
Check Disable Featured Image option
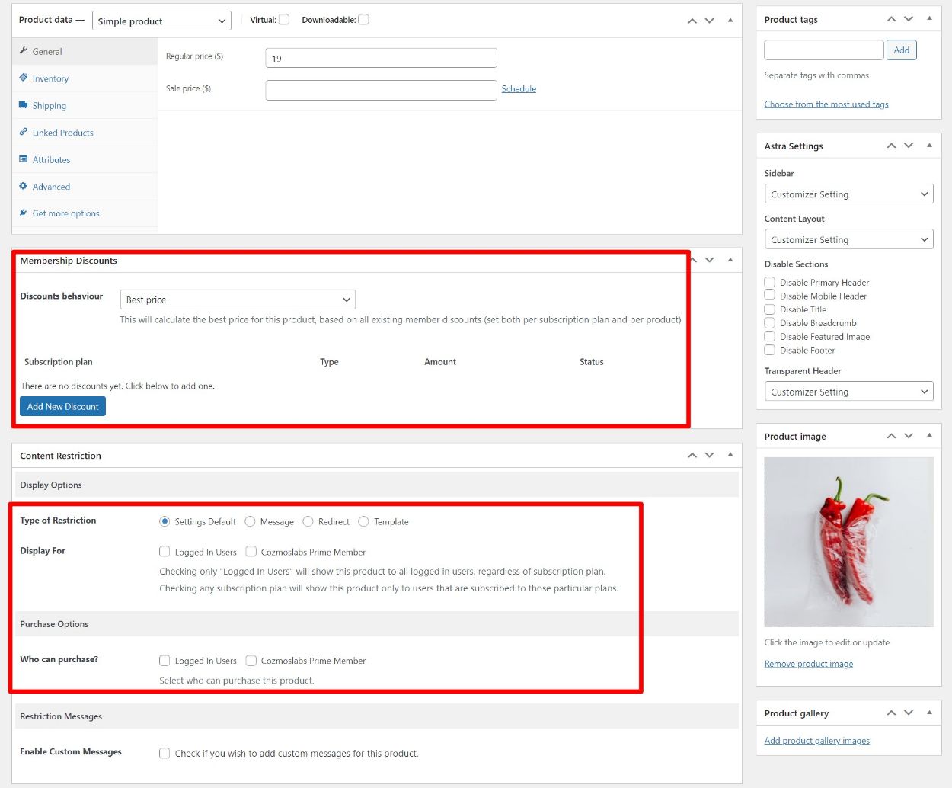[x=770, y=336]
